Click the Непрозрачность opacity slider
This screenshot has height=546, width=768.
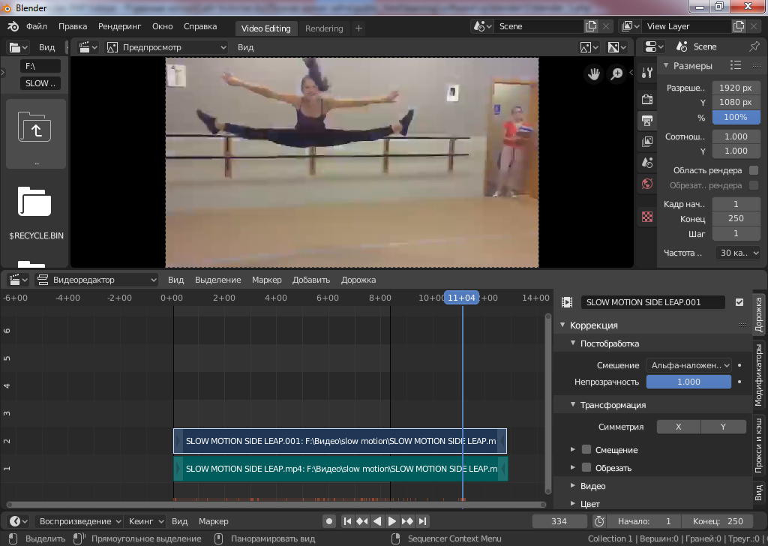688,382
